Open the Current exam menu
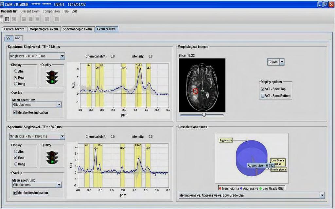Image resolution: width=335 pixels, height=209 pixels. pyautogui.click(x=30, y=11)
